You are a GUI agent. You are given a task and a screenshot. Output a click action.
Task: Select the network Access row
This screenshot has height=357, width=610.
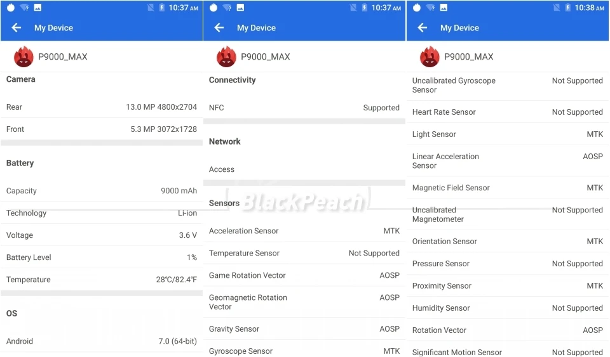pyautogui.click(x=304, y=169)
